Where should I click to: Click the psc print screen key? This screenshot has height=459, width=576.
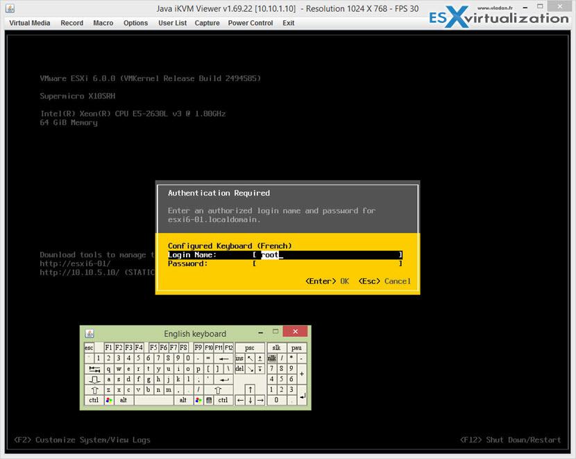(250, 348)
